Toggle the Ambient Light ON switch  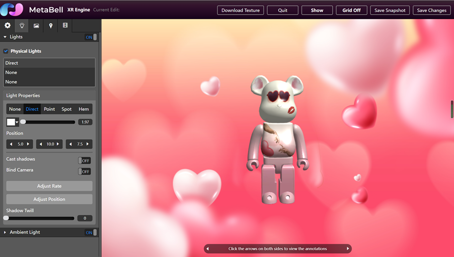point(91,232)
